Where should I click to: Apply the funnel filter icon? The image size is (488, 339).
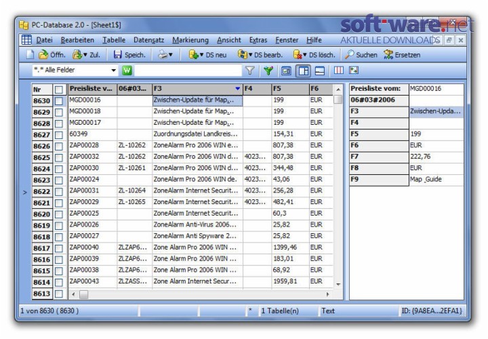249,71
